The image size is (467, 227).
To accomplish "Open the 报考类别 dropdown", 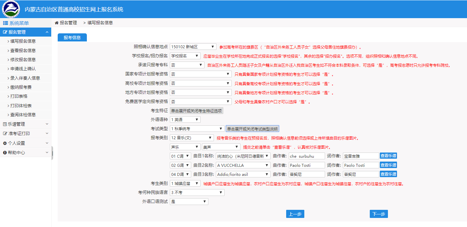I will coord(191,138).
